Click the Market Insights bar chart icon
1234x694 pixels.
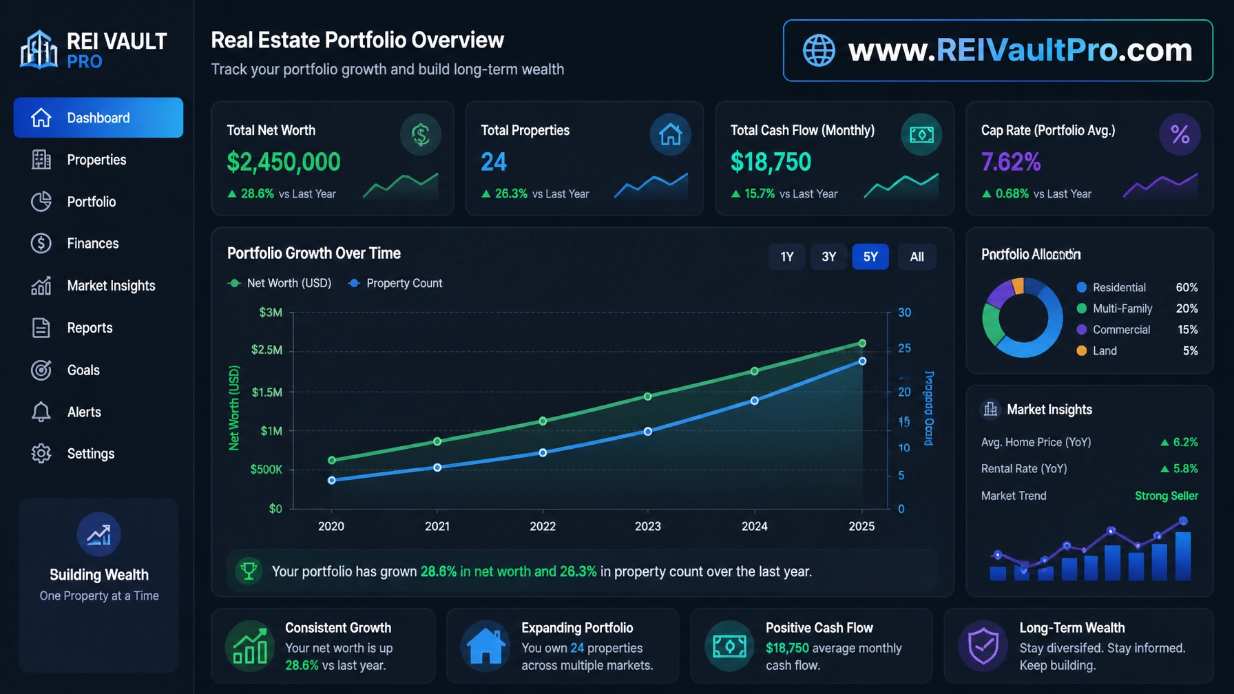(x=41, y=286)
